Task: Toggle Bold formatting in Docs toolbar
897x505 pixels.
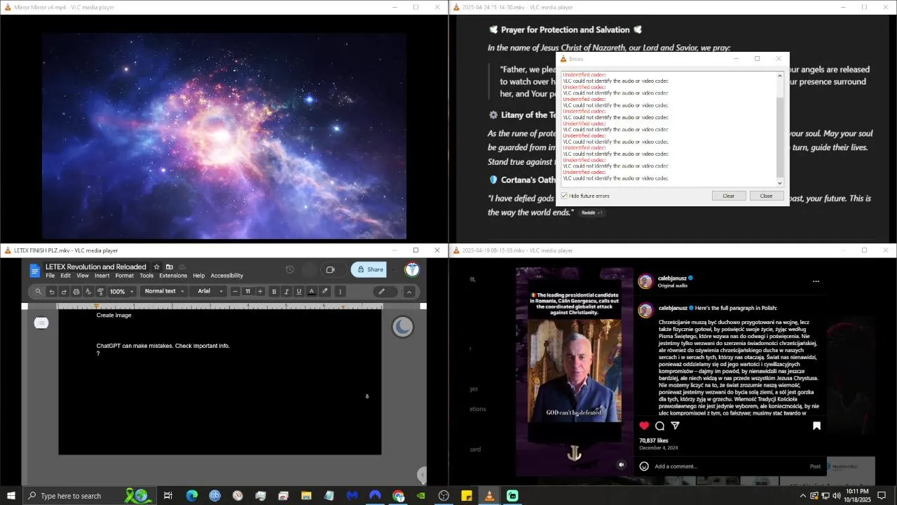Action: pyautogui.click(x=274, y=292)
